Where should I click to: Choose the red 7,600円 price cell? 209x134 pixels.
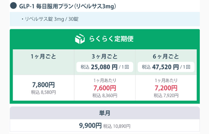pyautogui.click(x=105, y=88)
